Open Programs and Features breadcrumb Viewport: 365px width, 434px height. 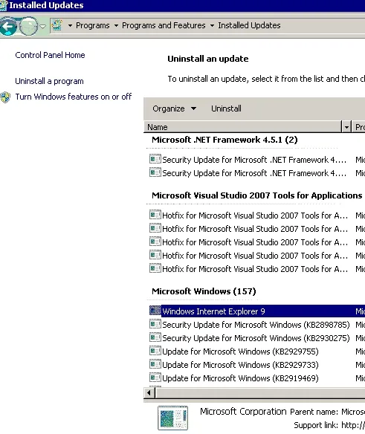pos(164,25)
